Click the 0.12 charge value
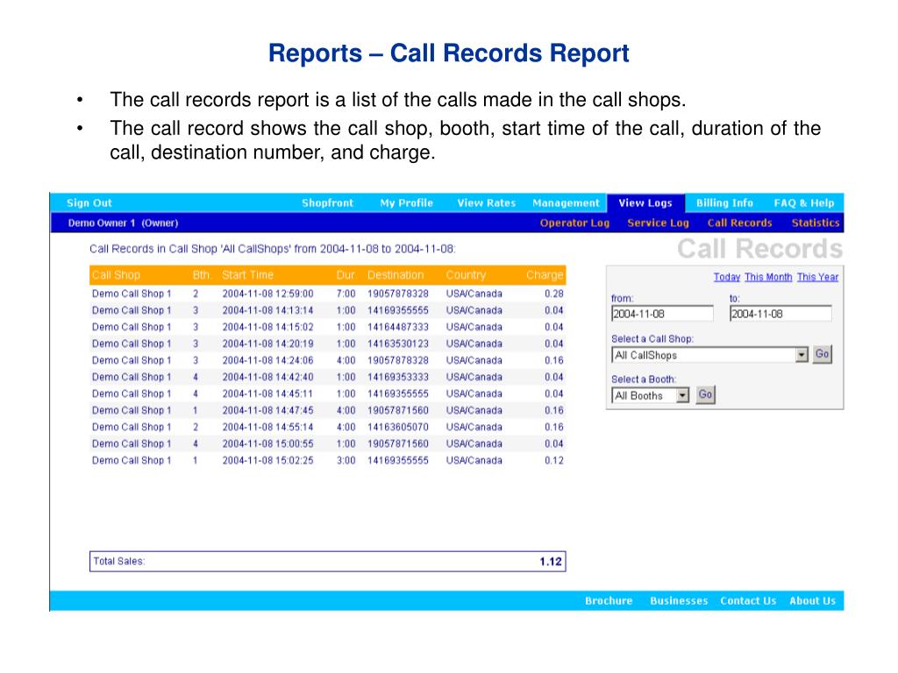Screen dimensions: 898x673 point(554,460)
